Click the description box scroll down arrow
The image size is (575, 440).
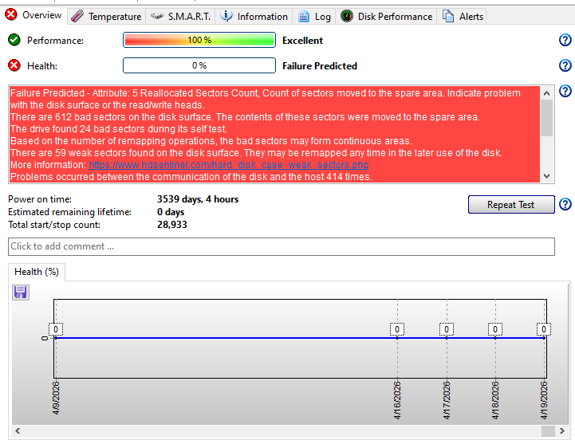547,176
